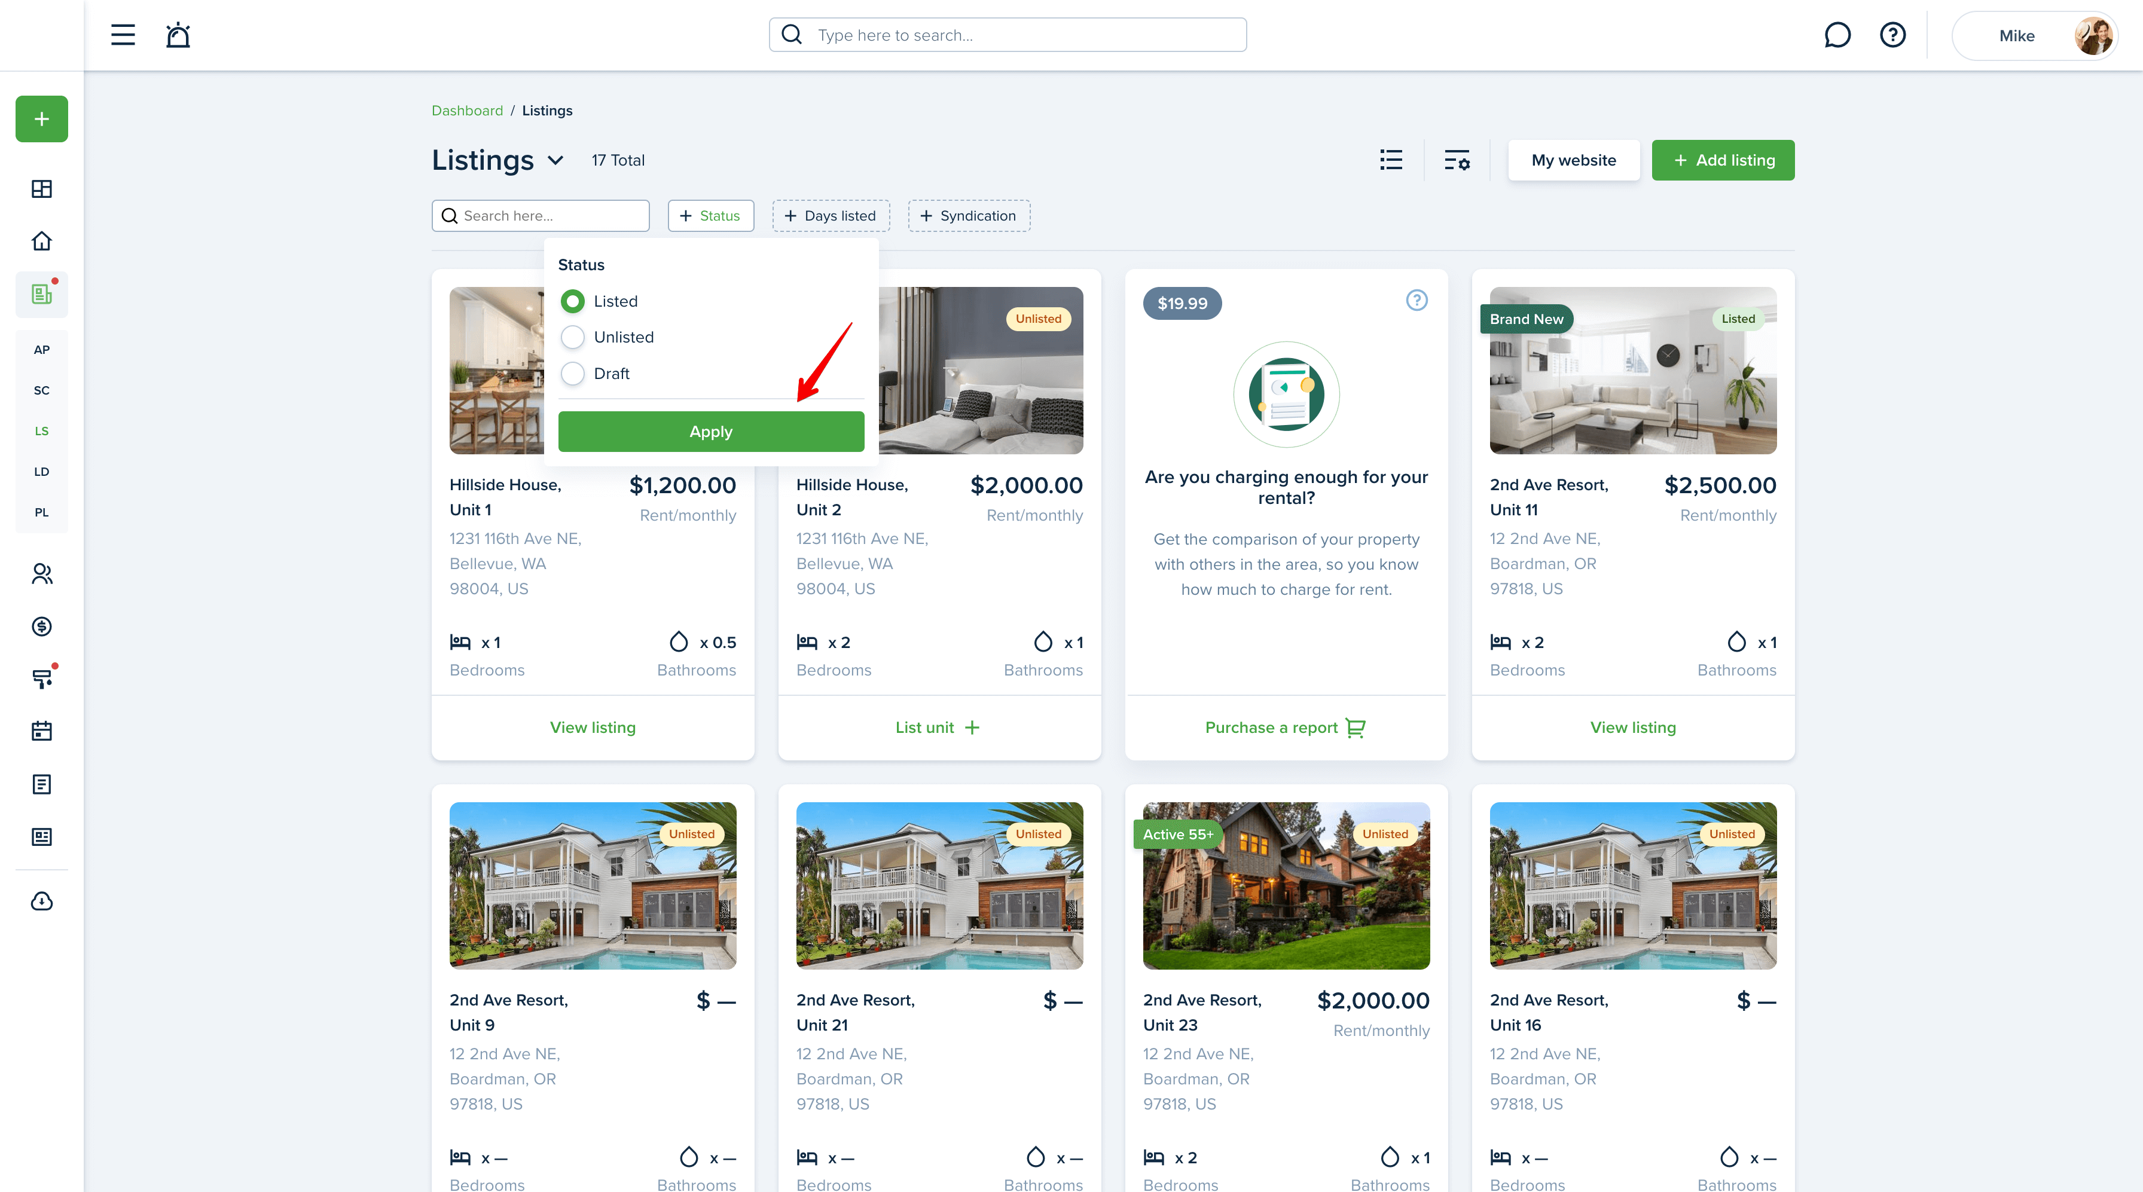Open the hamburger menu in the top bar
Screen dimensions: 2143x1192
(123, 35)
